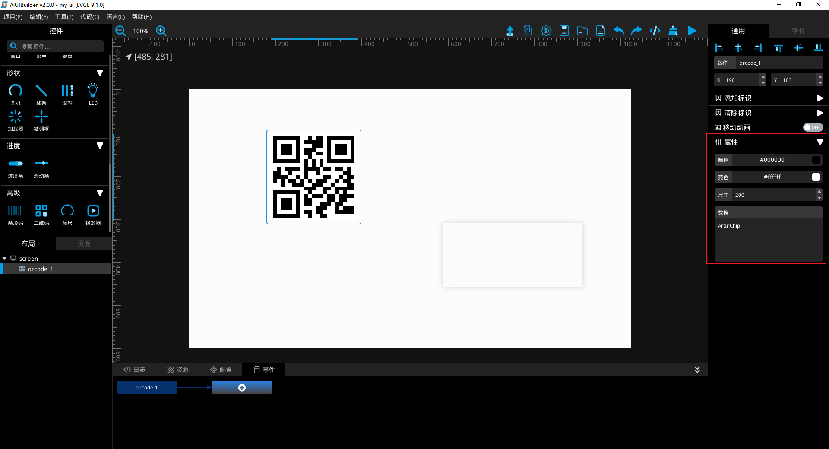
Task: Open the 代码(C) menu
Action: pyautogui.click(x=90, y=17)
